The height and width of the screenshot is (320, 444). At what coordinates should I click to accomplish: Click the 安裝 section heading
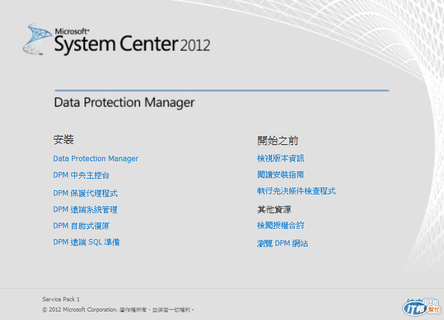click(63, 140)
